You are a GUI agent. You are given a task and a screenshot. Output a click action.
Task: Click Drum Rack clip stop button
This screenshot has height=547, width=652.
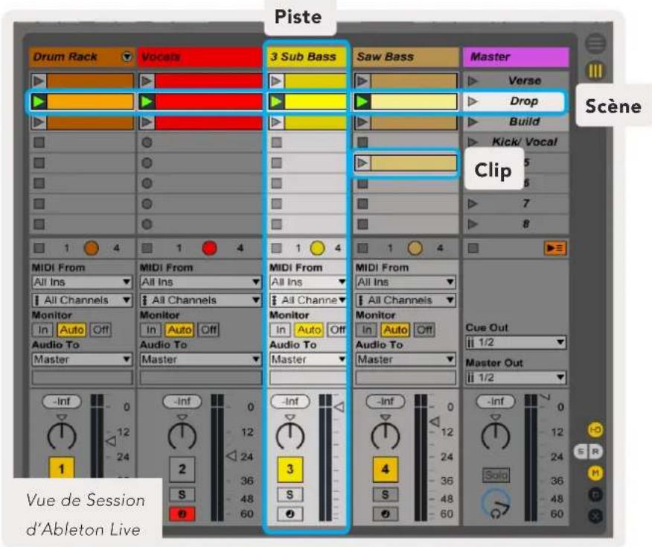click(x=39, y=248)
